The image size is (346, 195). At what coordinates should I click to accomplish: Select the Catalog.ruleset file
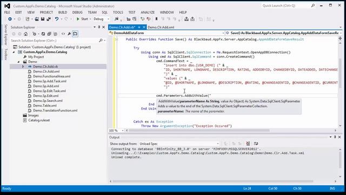point(39,120)
